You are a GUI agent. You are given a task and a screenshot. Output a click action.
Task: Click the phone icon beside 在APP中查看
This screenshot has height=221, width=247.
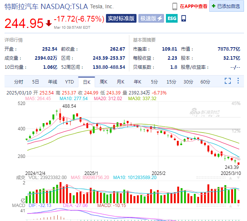tap(175, 6)
